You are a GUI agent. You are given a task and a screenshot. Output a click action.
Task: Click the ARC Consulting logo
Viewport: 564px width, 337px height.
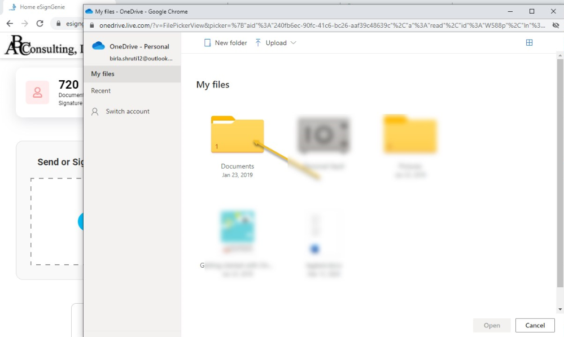(x=43, y=46)
